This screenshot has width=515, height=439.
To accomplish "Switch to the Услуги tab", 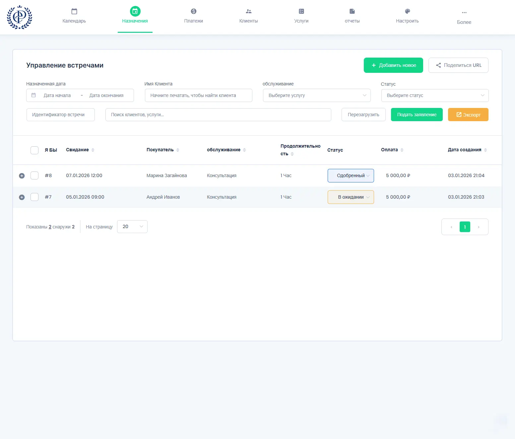I will click(301, 17).
